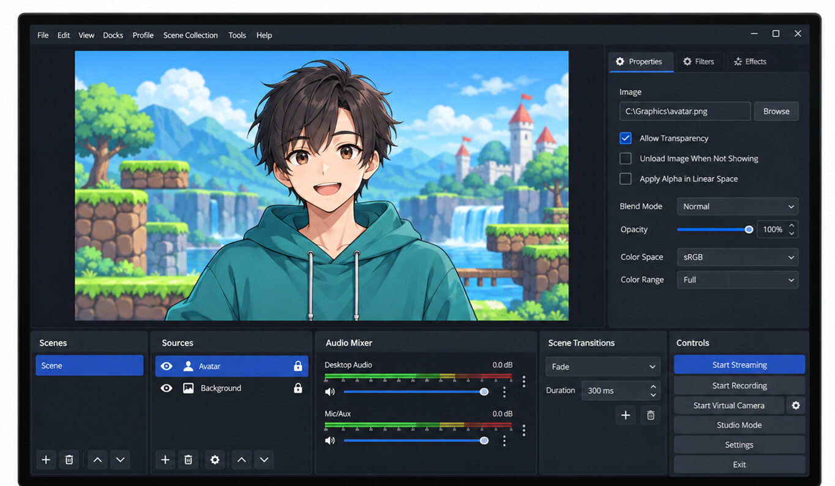835x486 pixels.
Task: Uncheck Allow Transparency checkbox
Action: pyautogui.click(x=626, y=138)
